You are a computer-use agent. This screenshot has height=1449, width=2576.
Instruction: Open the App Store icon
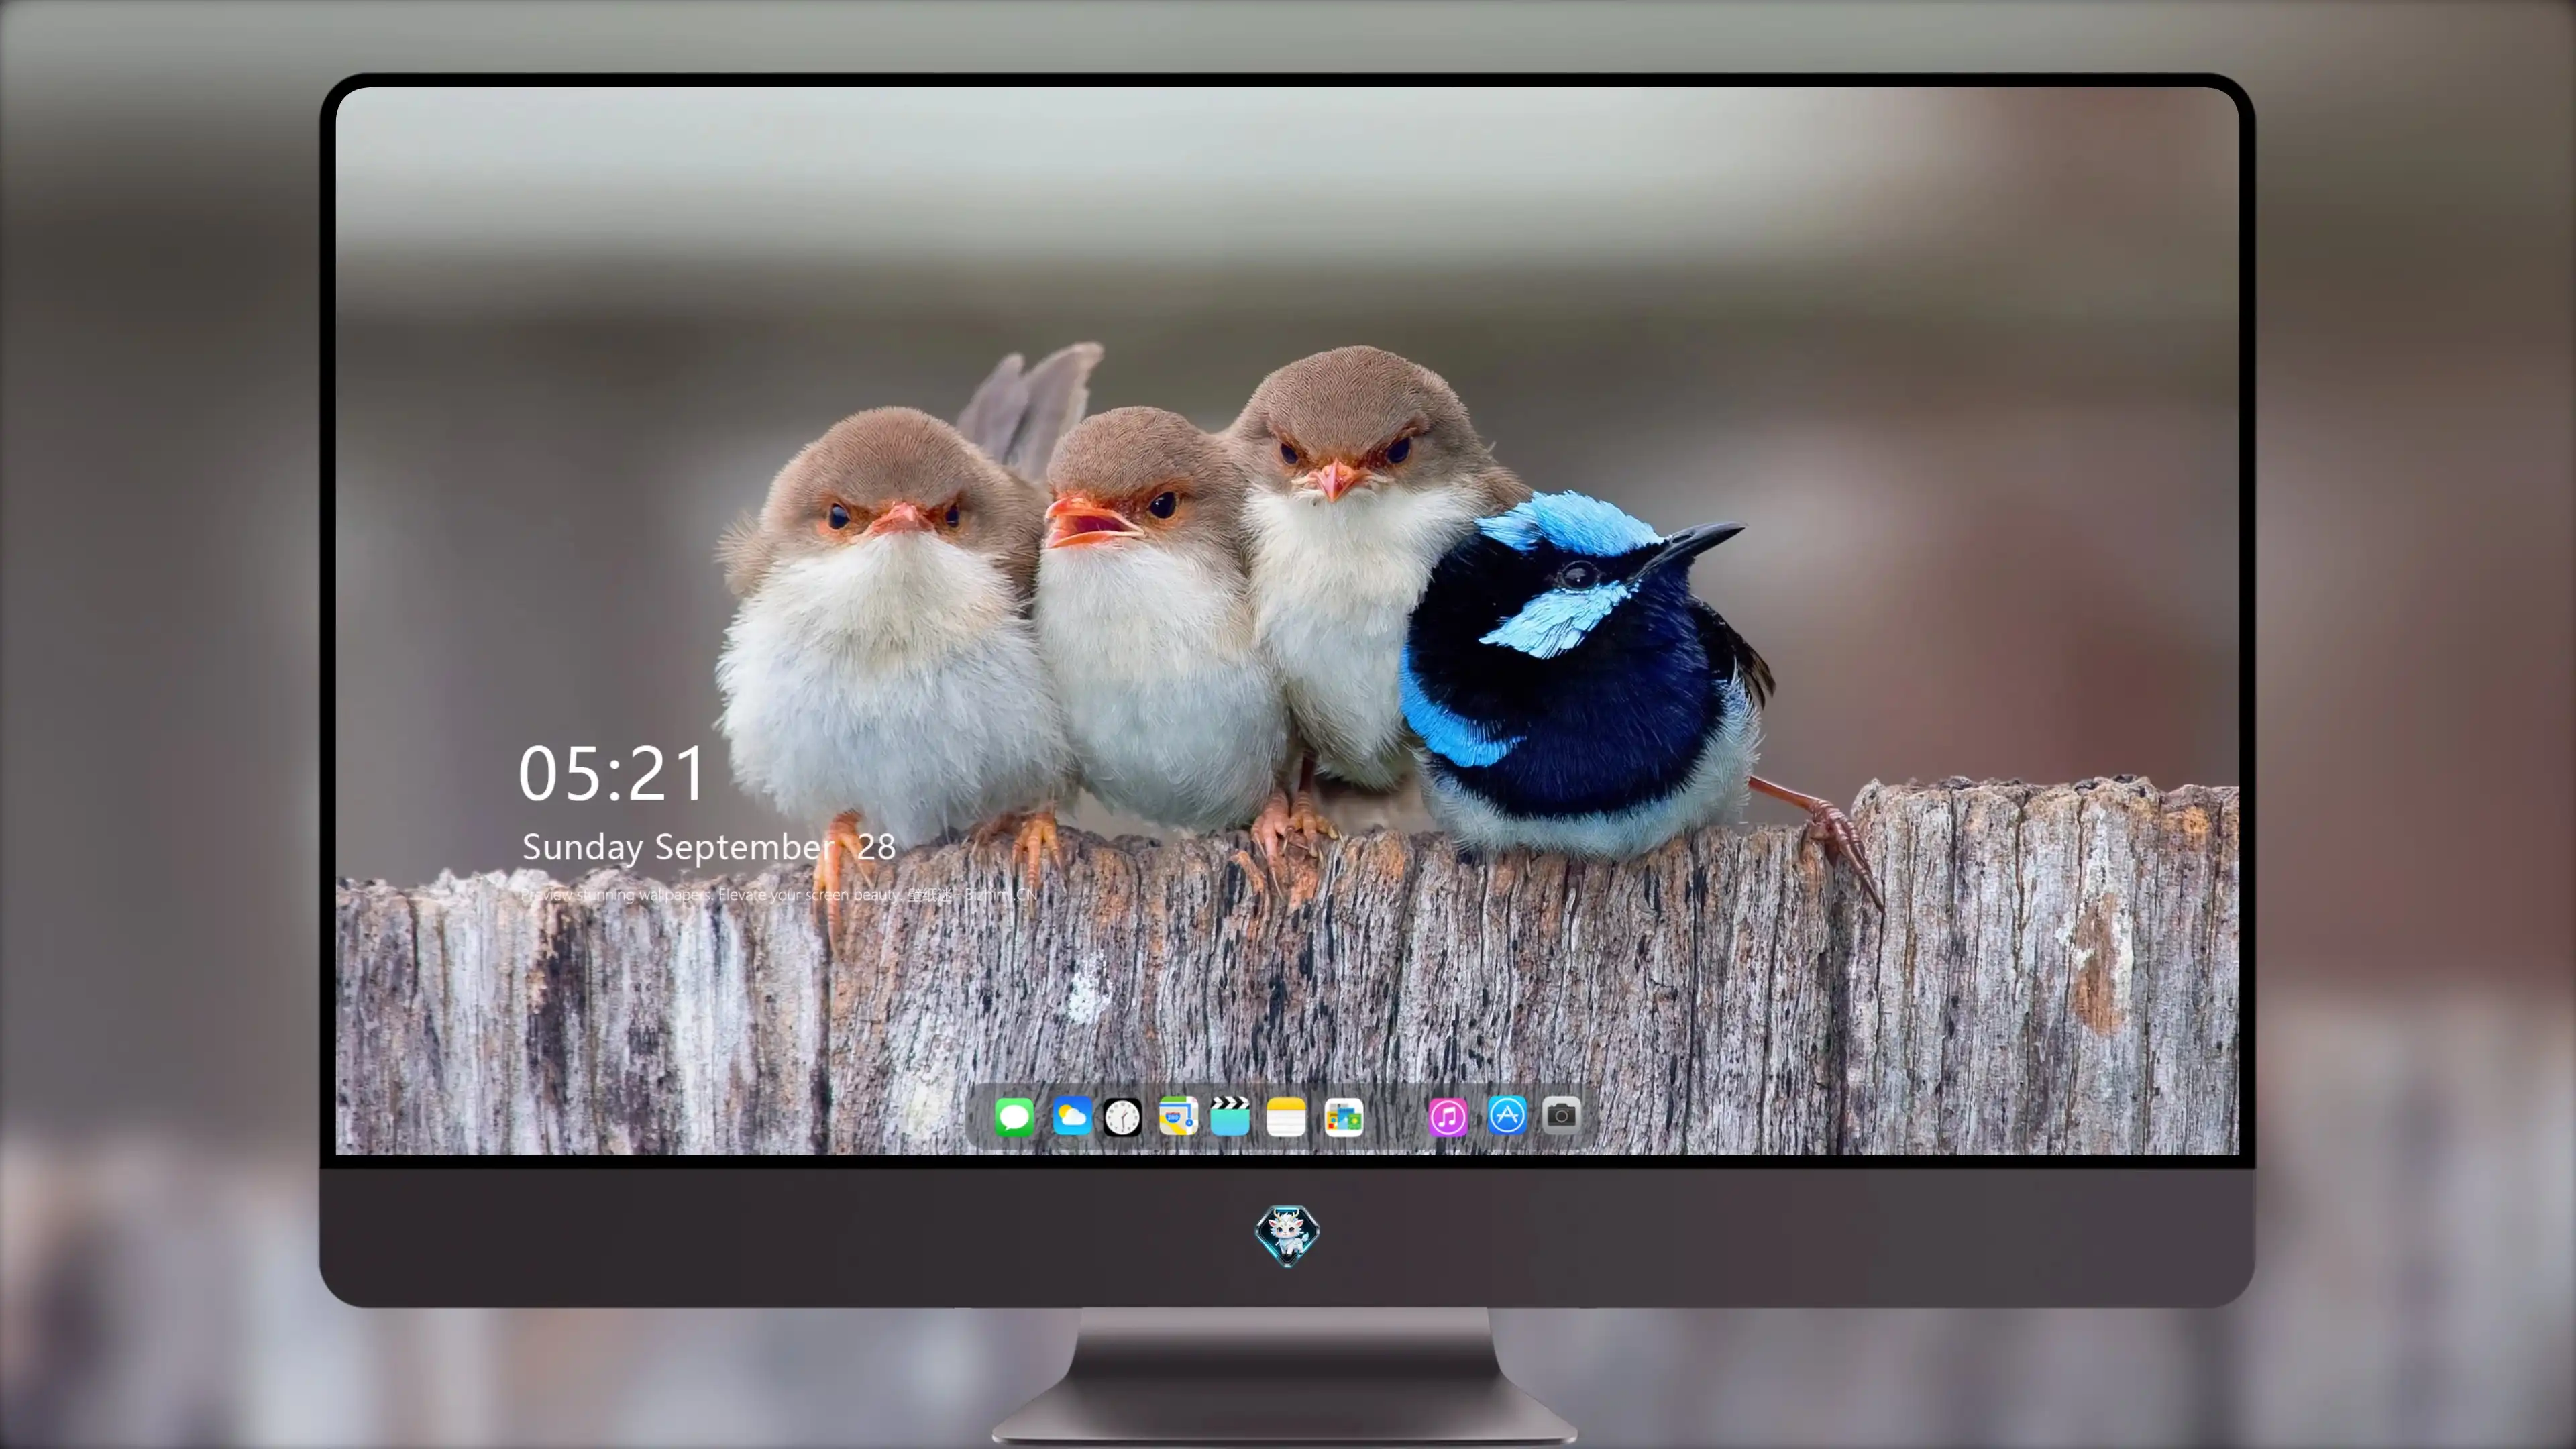tap(1507, 1115)
